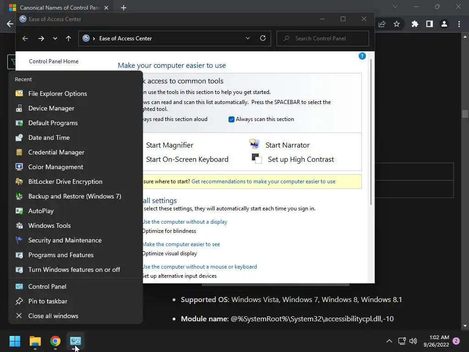Click the Ease of Access Center window scrollbar
This screenshot has height=352, width=469.
(x=371, y=132)
